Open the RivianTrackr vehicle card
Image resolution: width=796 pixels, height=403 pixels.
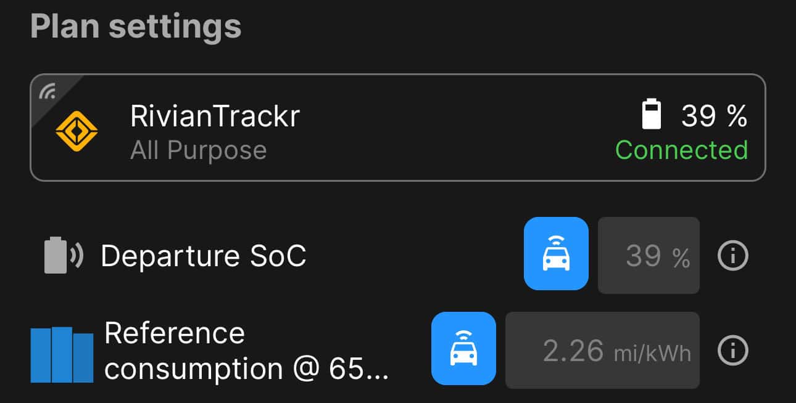tap(398, 128)
